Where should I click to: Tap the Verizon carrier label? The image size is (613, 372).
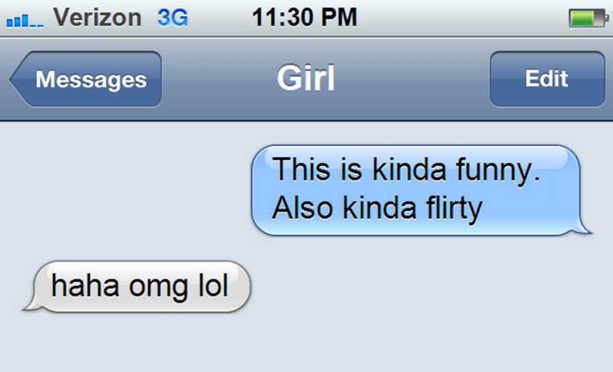[97, 18]
